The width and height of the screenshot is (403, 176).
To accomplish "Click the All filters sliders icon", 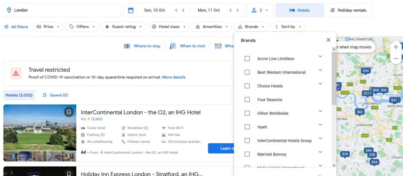I will [6, 27].
